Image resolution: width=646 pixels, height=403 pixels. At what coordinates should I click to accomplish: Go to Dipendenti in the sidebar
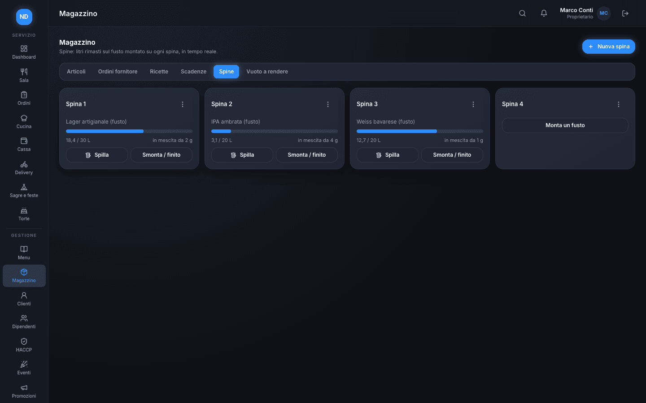point(24,322)
